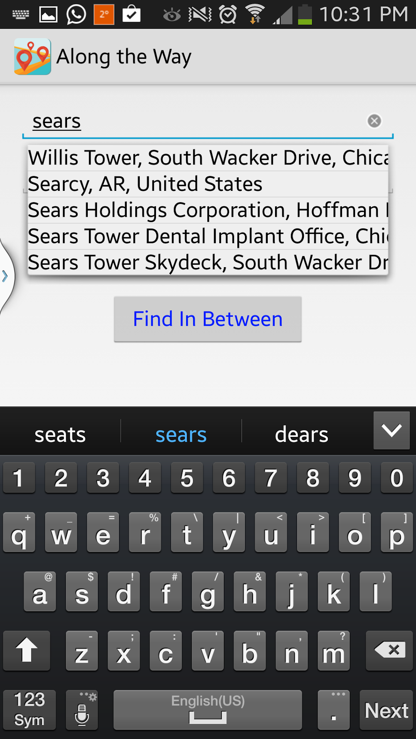Tap the search input containing 'sears'
This screenshot has width=416, height=739.
[x=195, y=121]
